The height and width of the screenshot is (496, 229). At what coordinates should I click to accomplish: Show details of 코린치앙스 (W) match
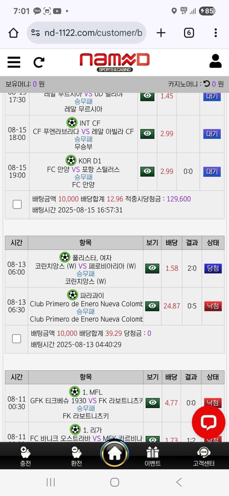click(152, 268)
